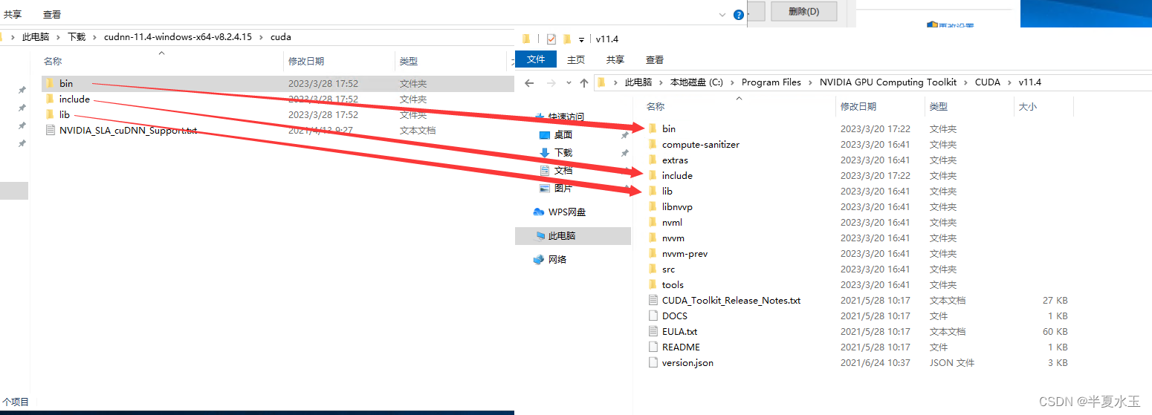Select EULA.txt file icon

point(653,331)
